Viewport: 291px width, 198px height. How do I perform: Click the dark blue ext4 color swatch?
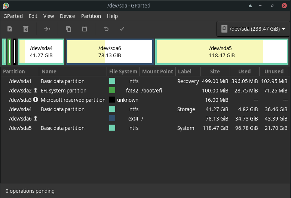coord(112,118)
